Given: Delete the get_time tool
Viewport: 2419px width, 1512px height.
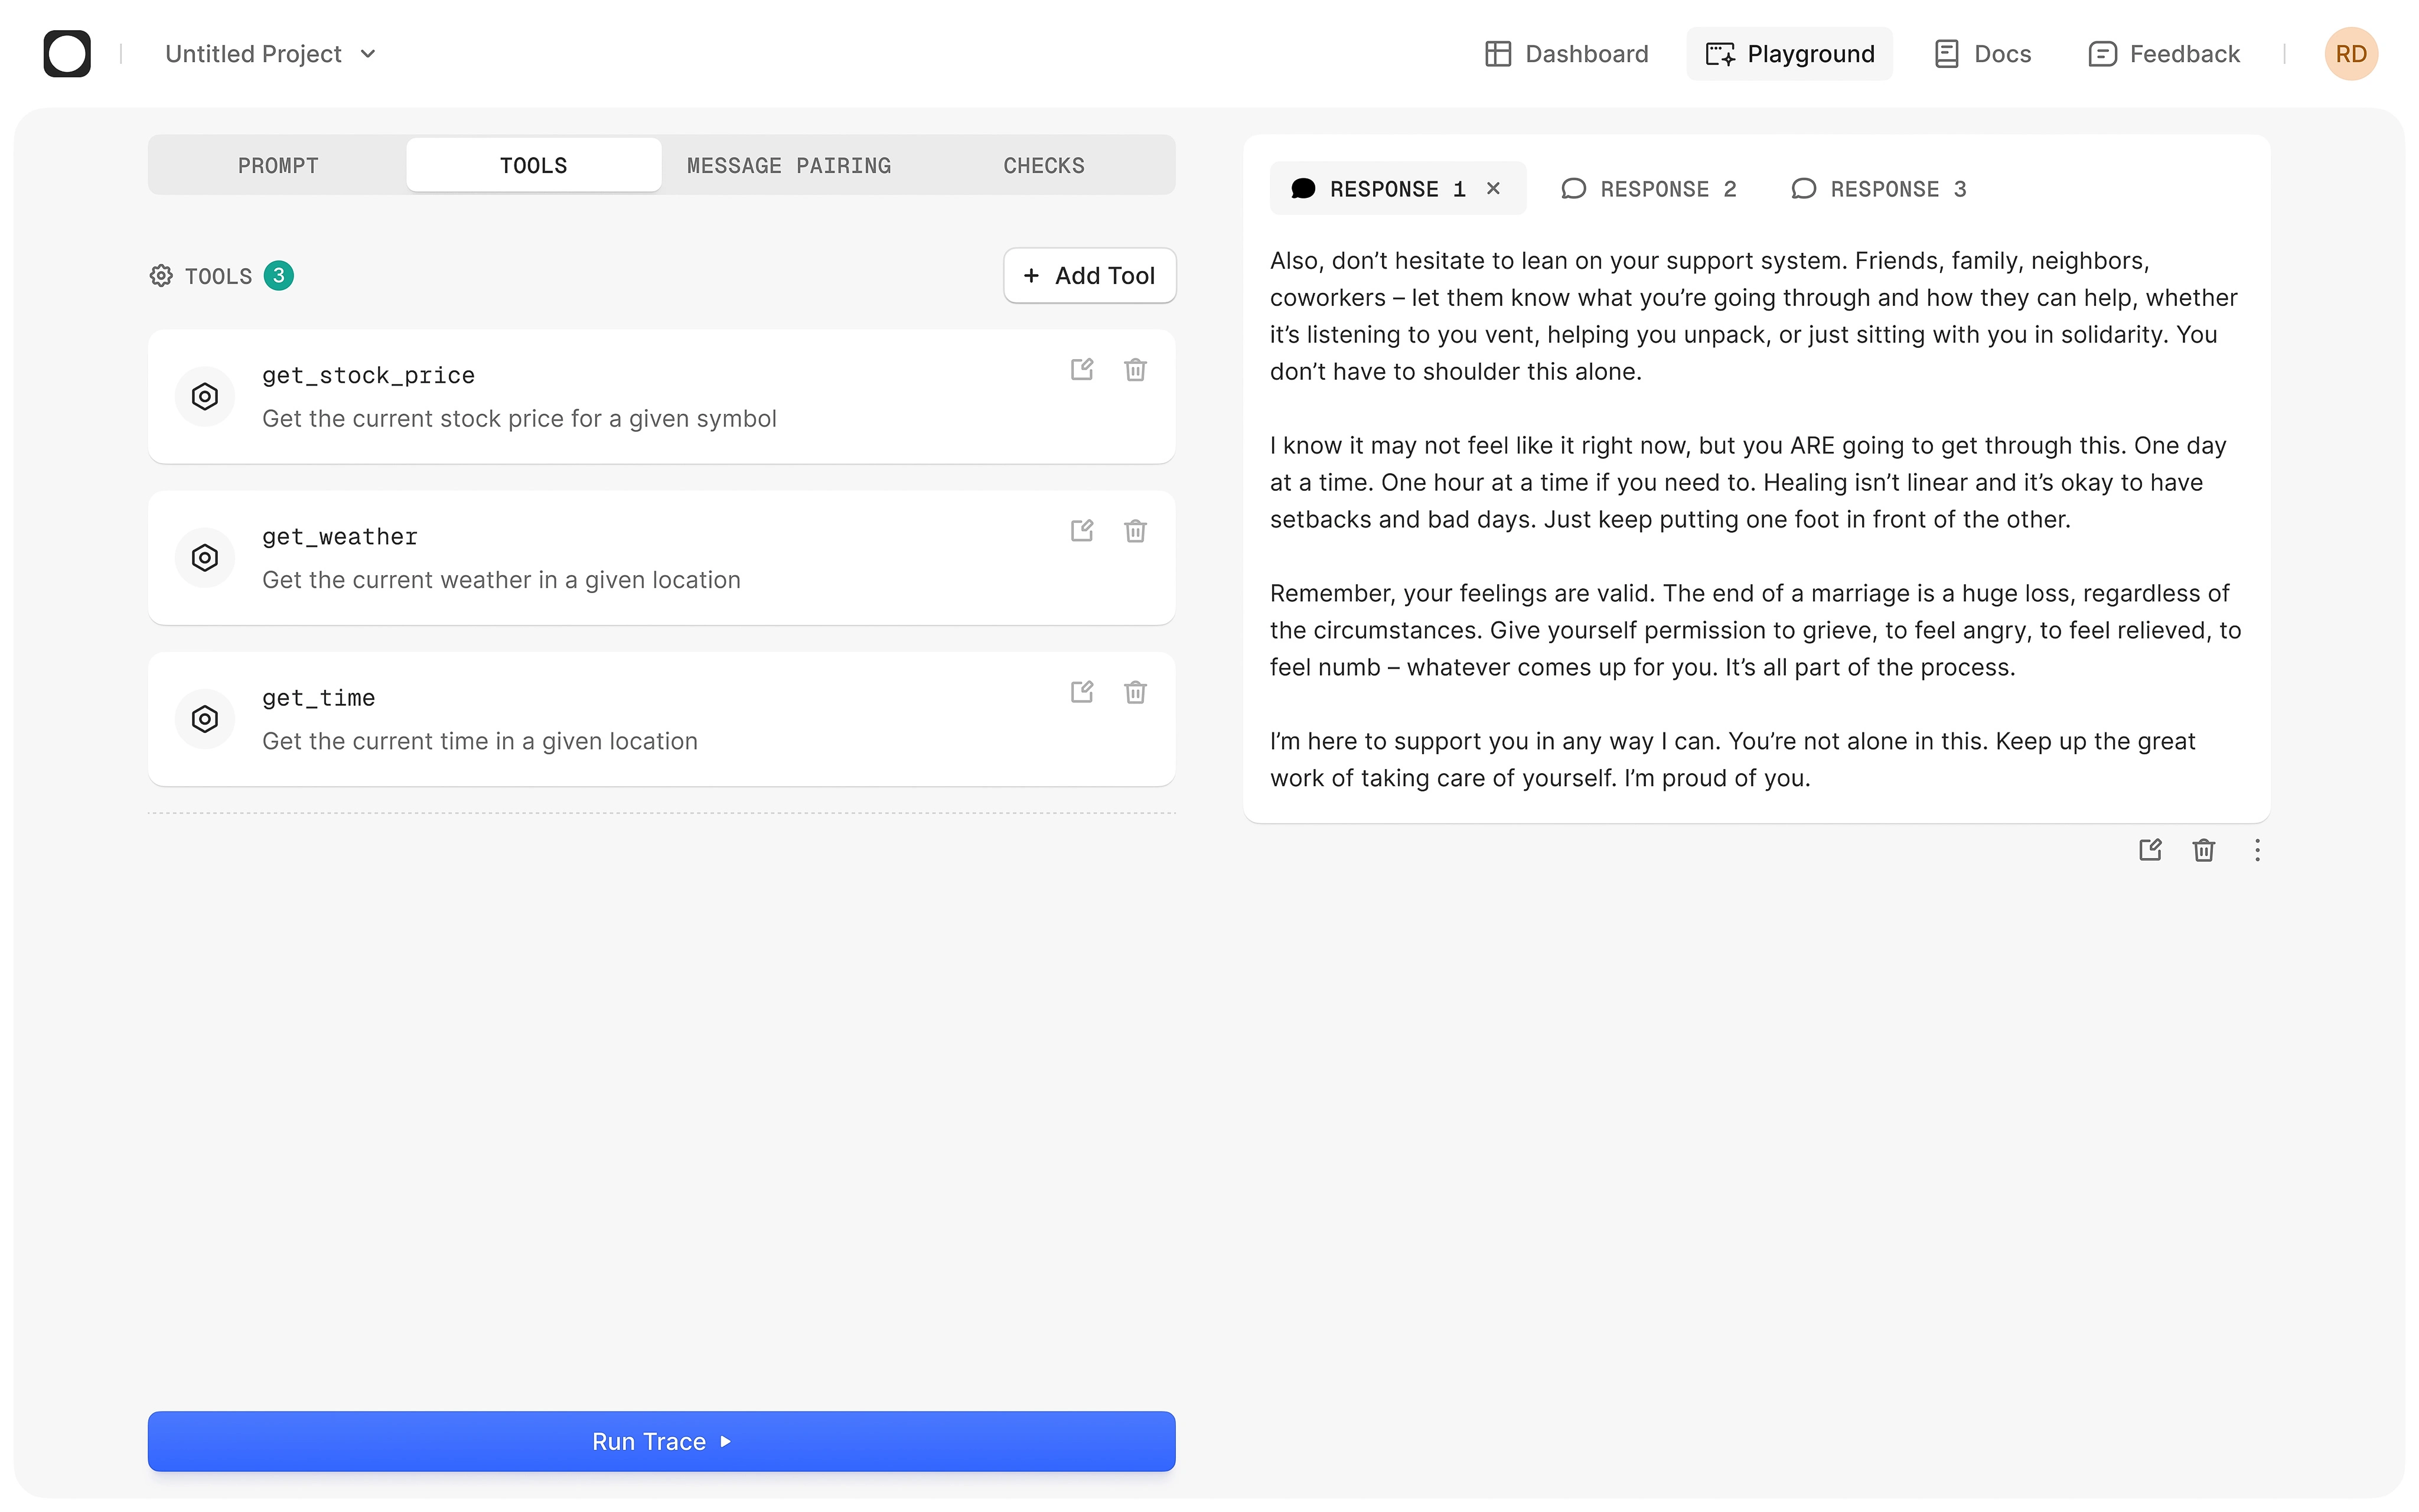Looking at the screenshot, I should point(1134,692).
